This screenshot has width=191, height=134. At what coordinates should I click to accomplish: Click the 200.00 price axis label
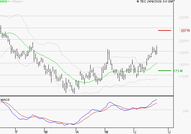[x=184, y=41]
